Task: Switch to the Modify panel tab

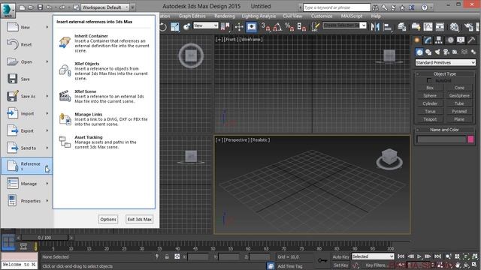Action: (428, 40)
